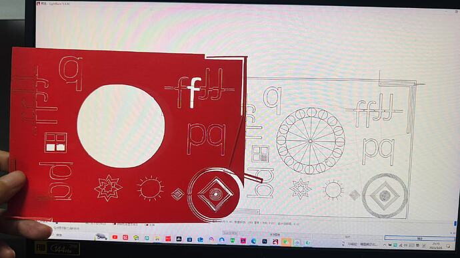Click the volume icon in the system tray
The width and height of the screenshot is (460, 258).
(405, 245)
